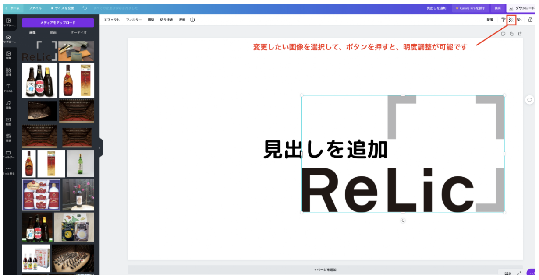Click the More (もっと見る) sidebar icon
The width and height of the screenshot is (539, 280).
point(8,171)
